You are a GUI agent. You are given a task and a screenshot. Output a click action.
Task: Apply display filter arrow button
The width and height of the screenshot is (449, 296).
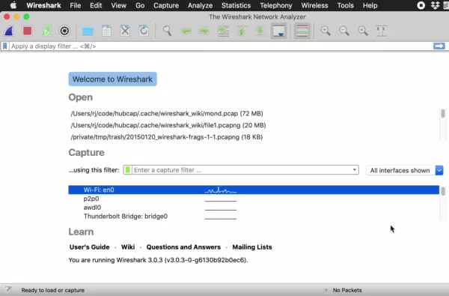coord(439,46)
